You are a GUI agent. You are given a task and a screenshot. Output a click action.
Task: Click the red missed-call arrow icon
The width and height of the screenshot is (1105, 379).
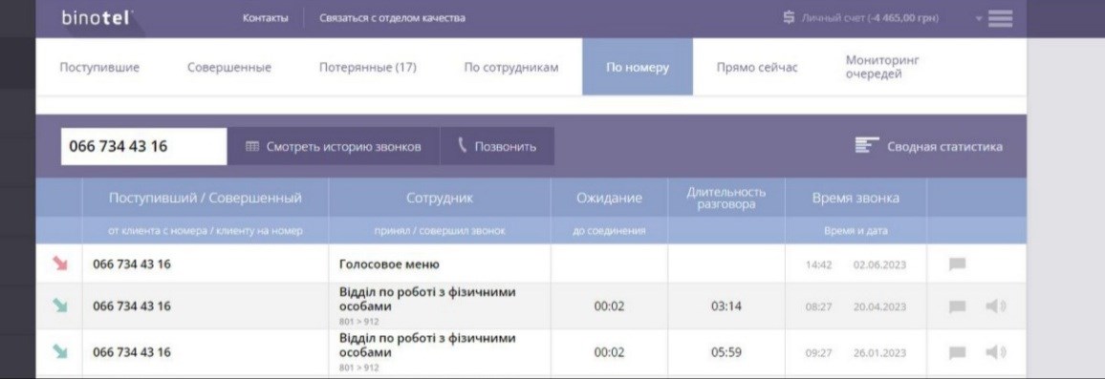coord(60,263)
